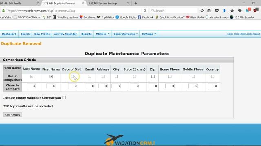The height and width of the screenshot is (146, 261).
Task: Go to the Dashboard menu item
Action: (9, 34)
